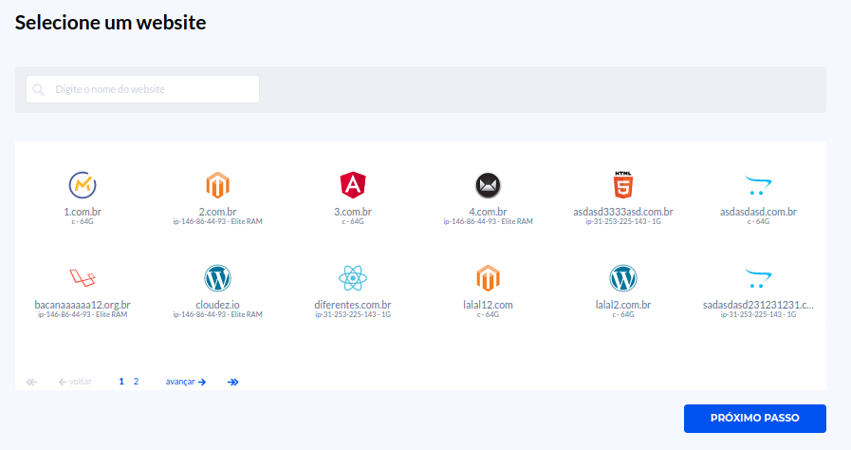
Task: Pick the Magento icon for lalal12.com
Action: 488,277
